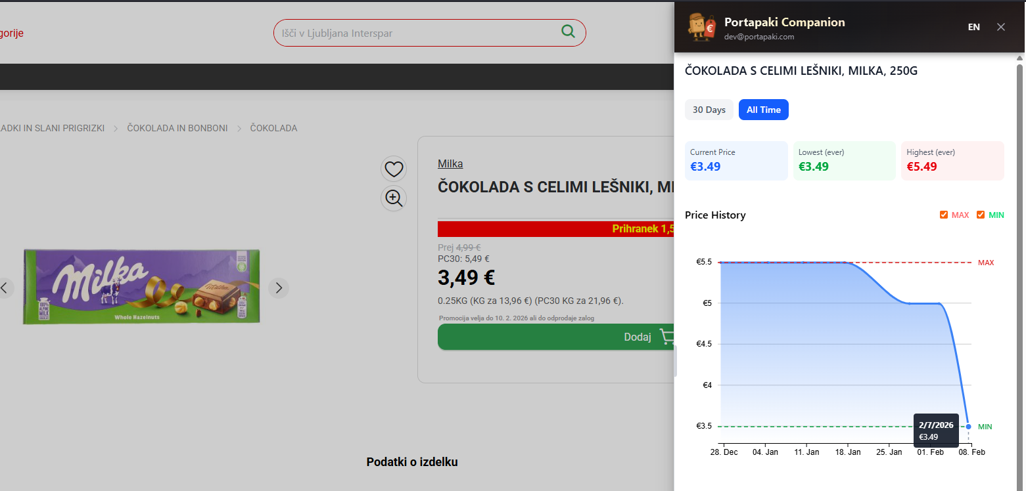Click the red Prihranek savings banner

tap(556, 228)
